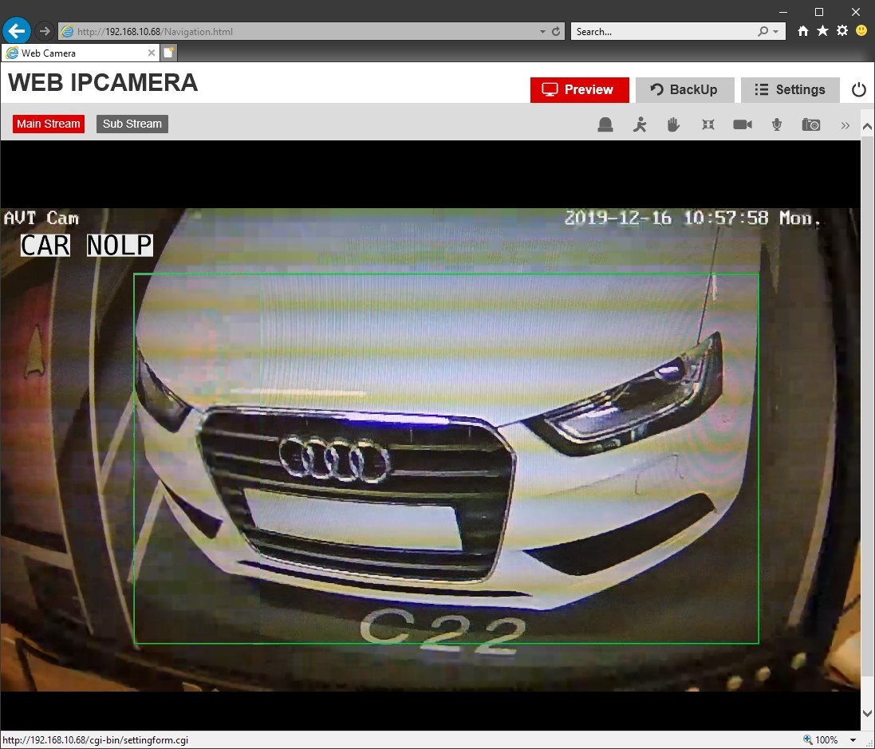Open the browser home page icon
Image resolution: width=875 pixels, height=749 pixels.
coord(803,31)
